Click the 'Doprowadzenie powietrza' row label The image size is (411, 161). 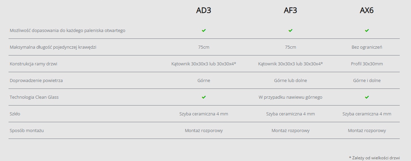tap(36, 80)
